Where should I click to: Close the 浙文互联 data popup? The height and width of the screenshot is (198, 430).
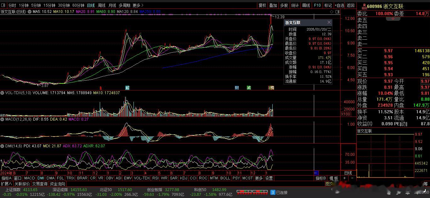coord(329,22)
